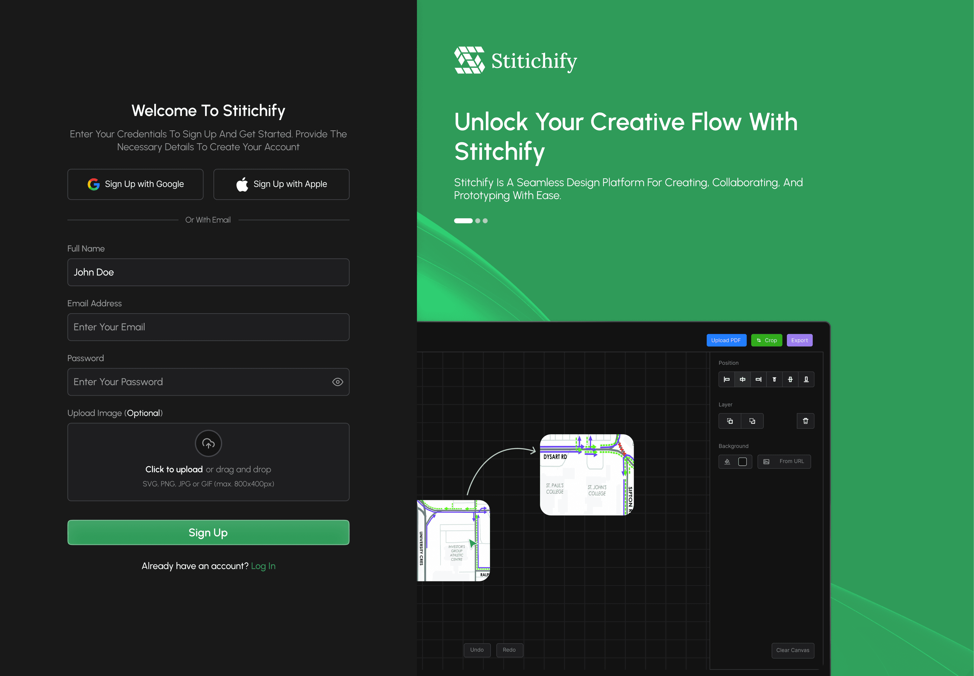The image size is (974, 676).
Task: Click align horizontal center position icon
Action: pyautogui.click(x=742, y=380)
